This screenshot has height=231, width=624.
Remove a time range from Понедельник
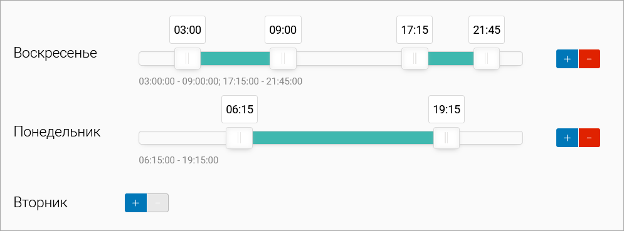[589, 138]
